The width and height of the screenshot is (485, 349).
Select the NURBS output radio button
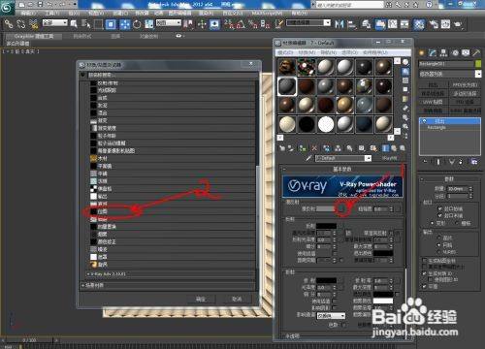[x=439, y=252]
